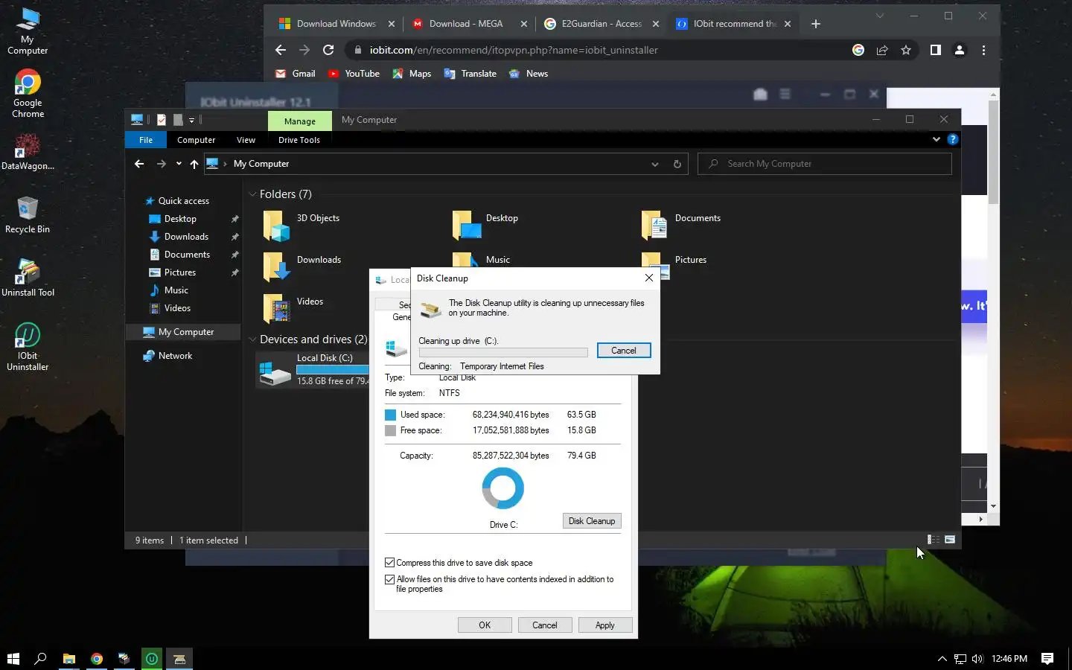Select Pictures in the navigation pane

click(180, 272)
